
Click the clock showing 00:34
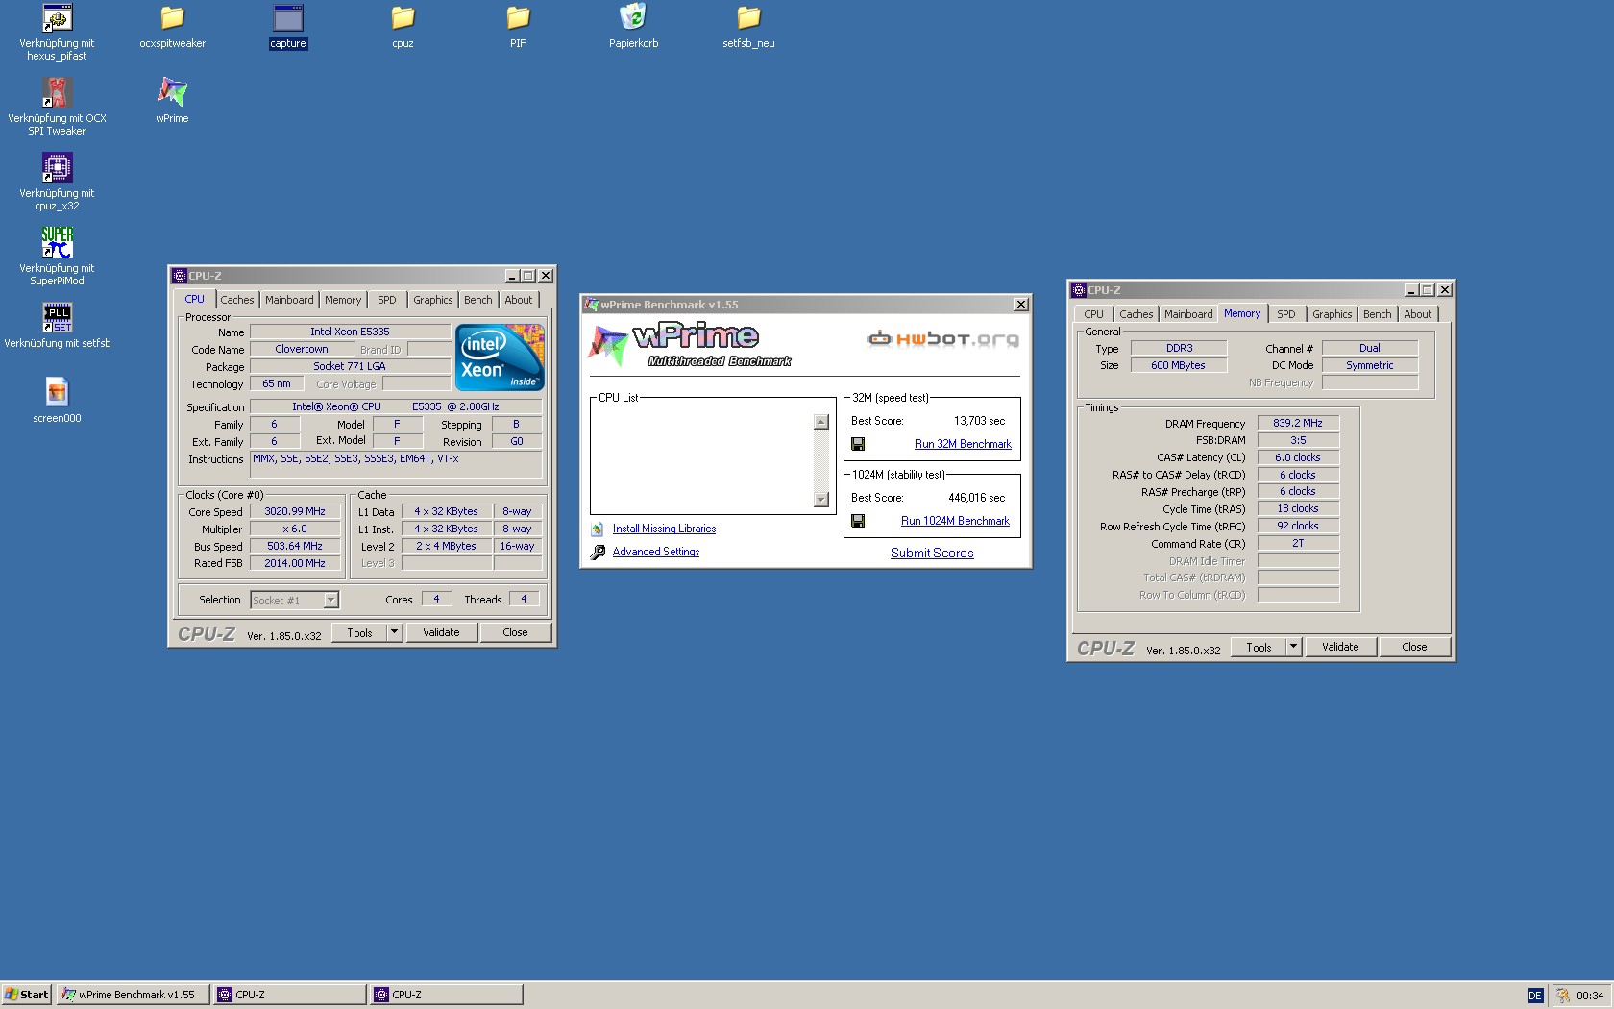pos(1590,996)
